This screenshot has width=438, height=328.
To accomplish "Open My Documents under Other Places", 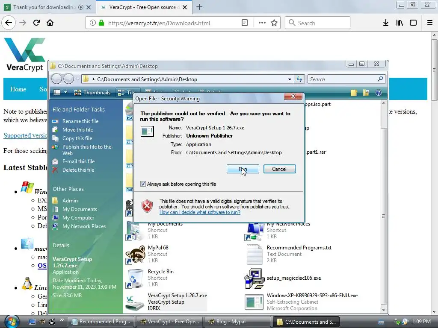I will click(x=80, y=209).
